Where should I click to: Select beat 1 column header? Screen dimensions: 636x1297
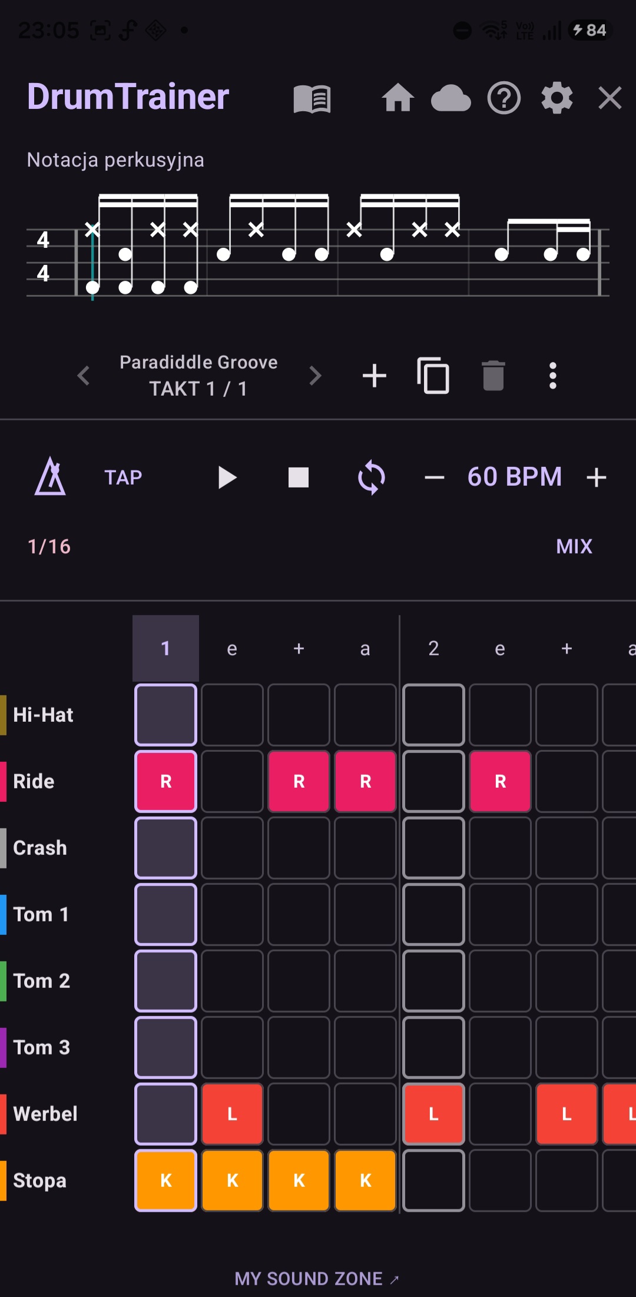click(165, 648)
